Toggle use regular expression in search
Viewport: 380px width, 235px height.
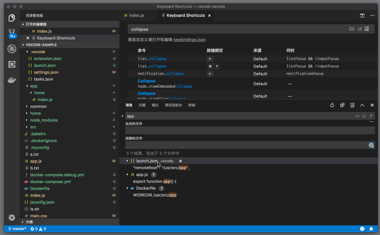(x=371, y=116)
